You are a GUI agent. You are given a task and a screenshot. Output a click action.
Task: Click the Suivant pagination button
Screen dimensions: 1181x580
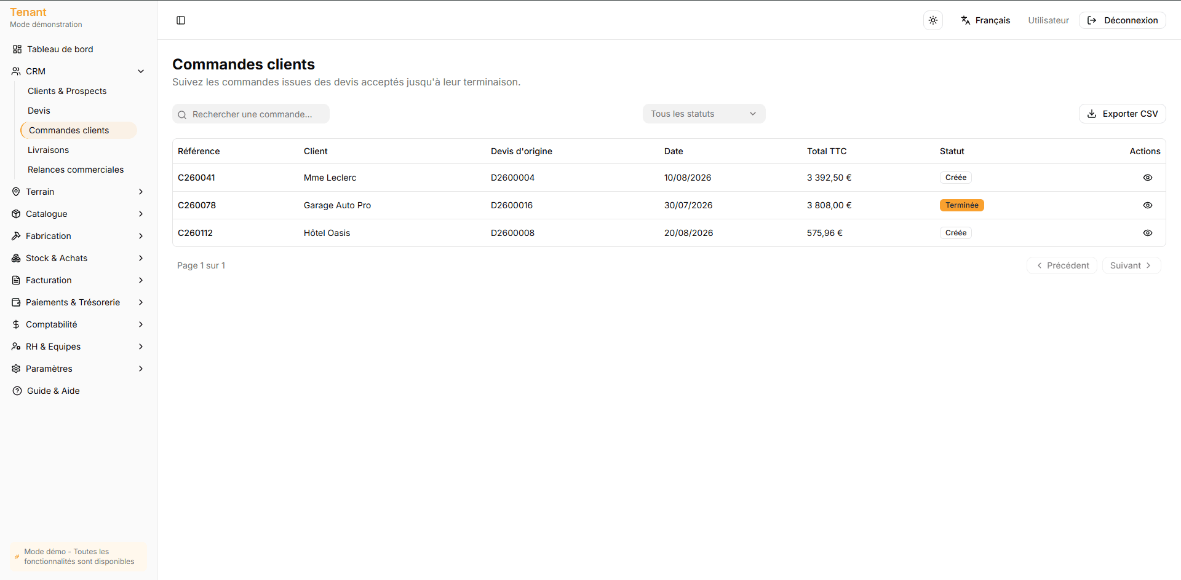coord(1131,265)
